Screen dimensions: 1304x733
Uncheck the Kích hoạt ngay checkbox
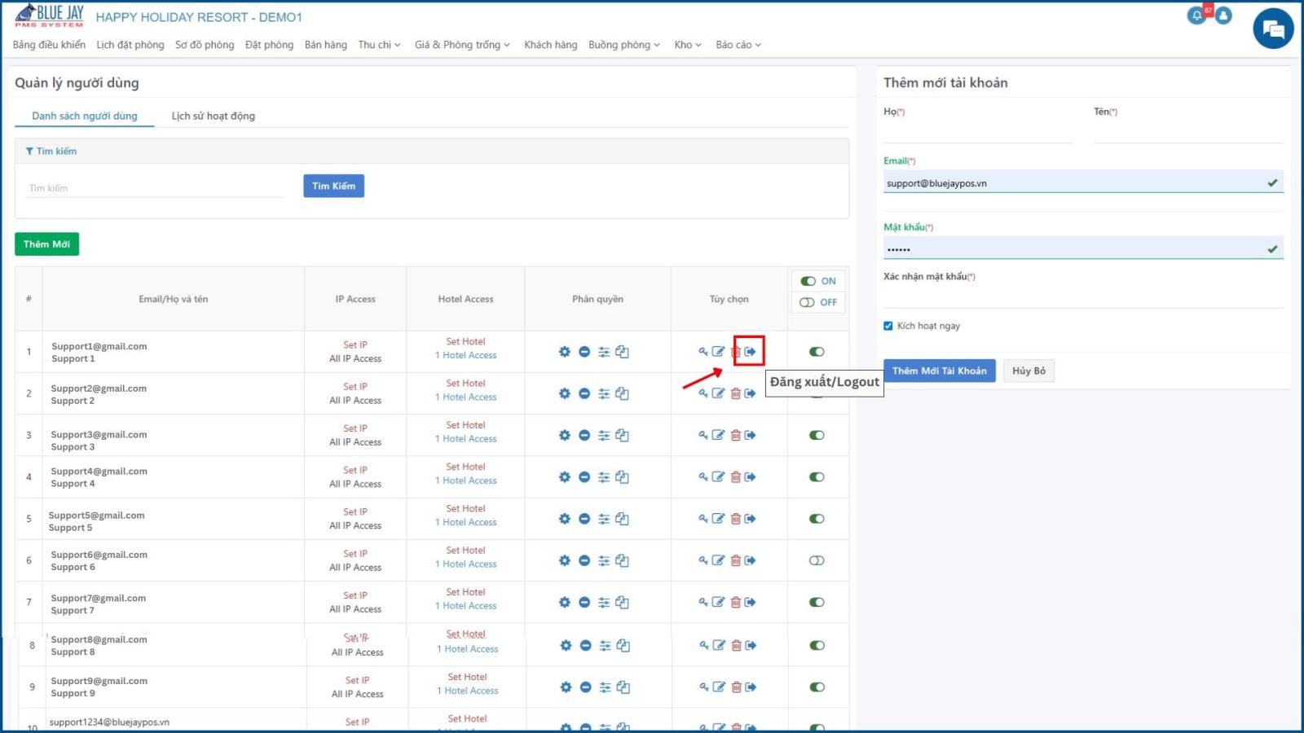point(888,326)
